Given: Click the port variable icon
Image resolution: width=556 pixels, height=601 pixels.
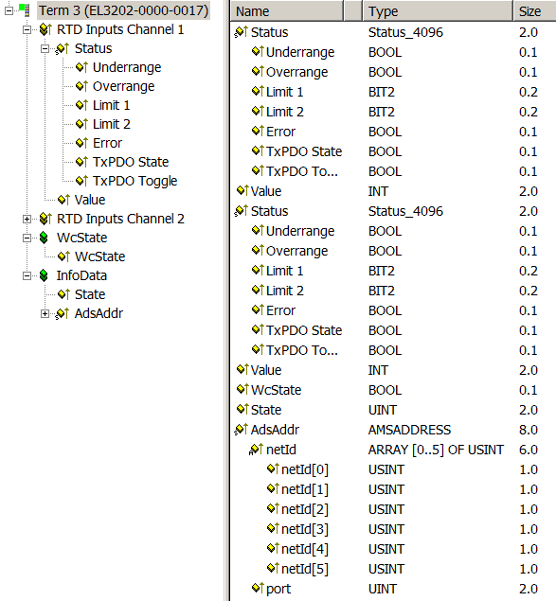Looking at the screenshot, I should [x=258, y=589].
